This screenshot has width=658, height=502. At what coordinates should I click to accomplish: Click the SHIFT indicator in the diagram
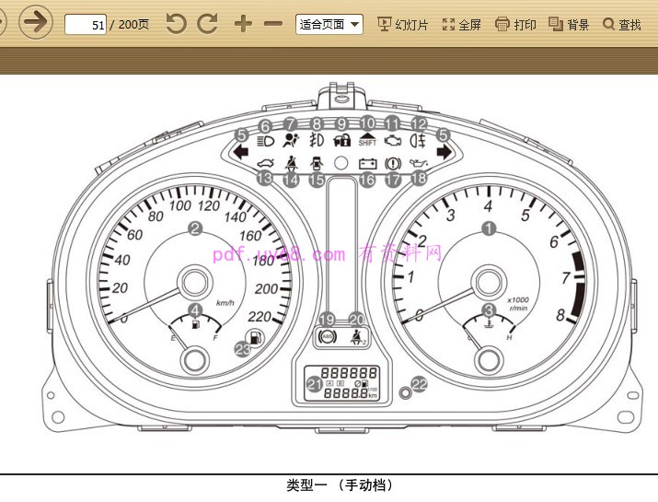pos(367,141)
